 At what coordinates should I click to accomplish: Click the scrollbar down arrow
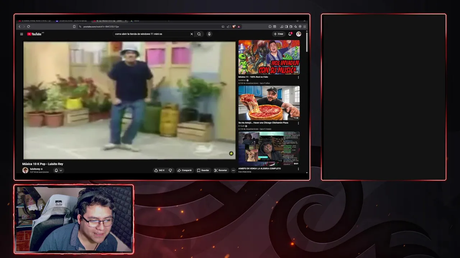coord(307,173)
